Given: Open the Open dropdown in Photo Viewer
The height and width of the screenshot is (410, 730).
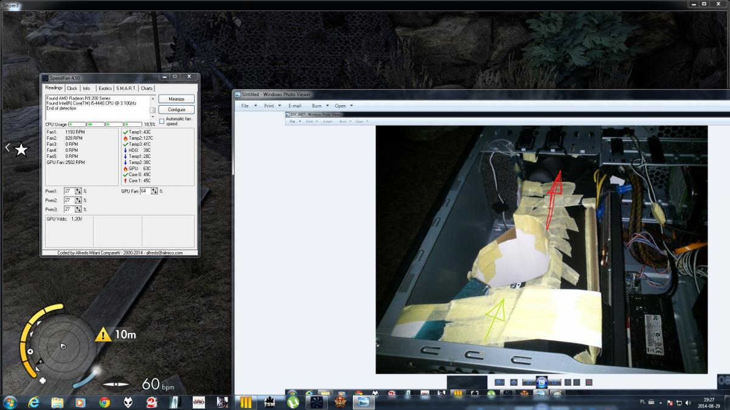Looking at the screenshot, I should pyautogui.click(x=344, y=106).
